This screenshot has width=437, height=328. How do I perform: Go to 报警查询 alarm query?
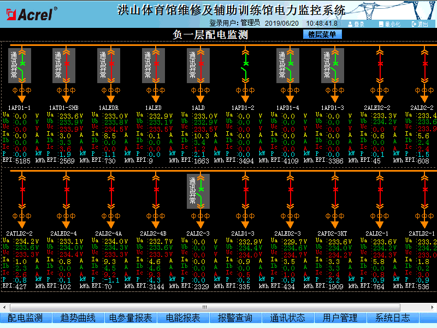point(235,318)
